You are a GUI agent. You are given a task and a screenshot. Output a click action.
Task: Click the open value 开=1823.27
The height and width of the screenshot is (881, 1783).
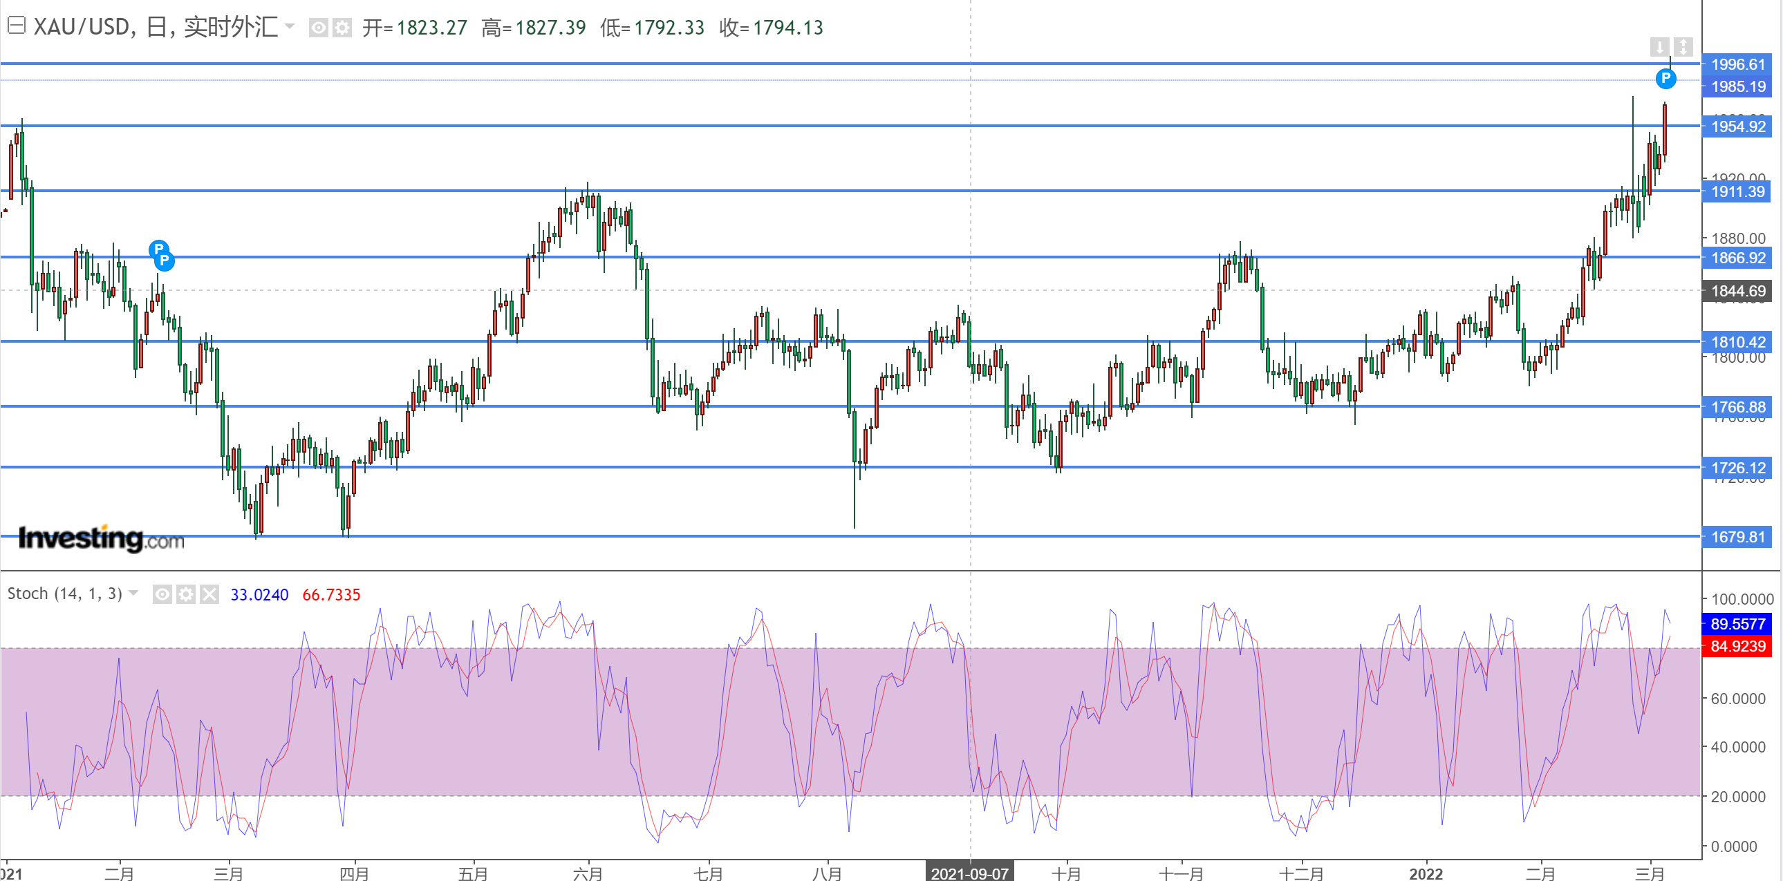click(x=415, y=28)
